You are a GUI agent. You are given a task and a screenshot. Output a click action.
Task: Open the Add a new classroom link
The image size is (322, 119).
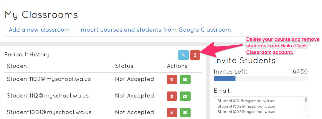39,30
